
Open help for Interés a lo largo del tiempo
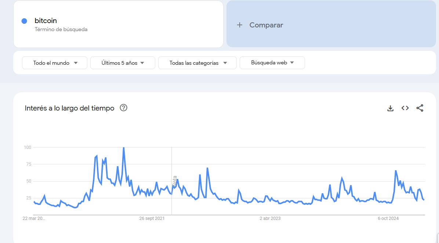click(x=123, y=108)
